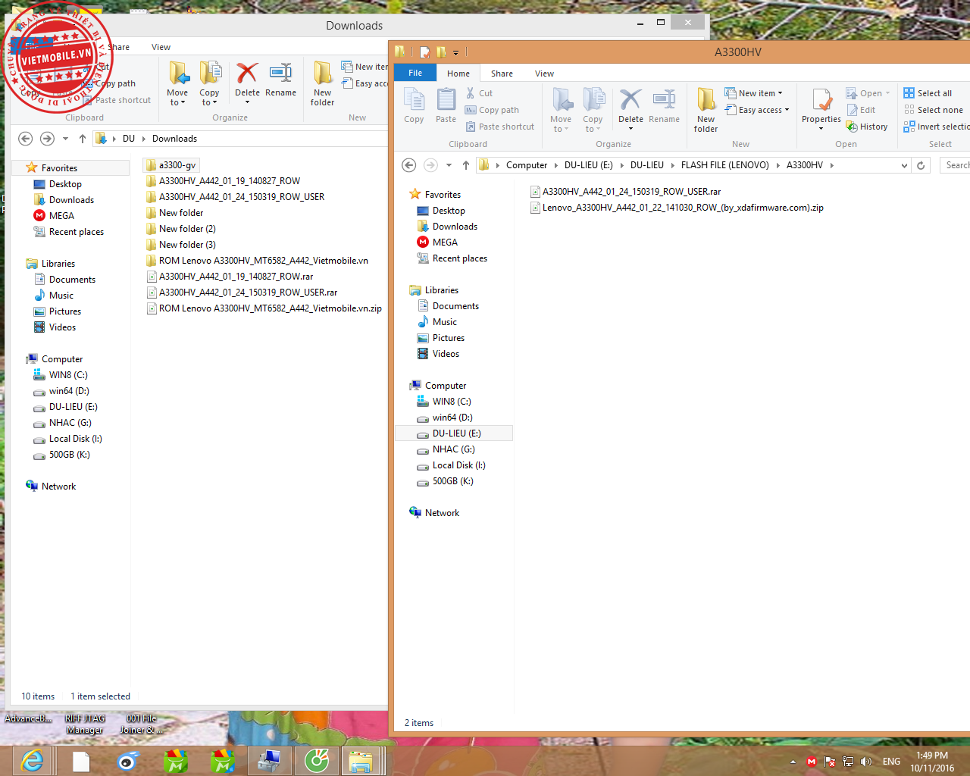
Task: Click Rename icon in A3300HV ribbon
Action: pyautogui.click(x=664, y=105)
